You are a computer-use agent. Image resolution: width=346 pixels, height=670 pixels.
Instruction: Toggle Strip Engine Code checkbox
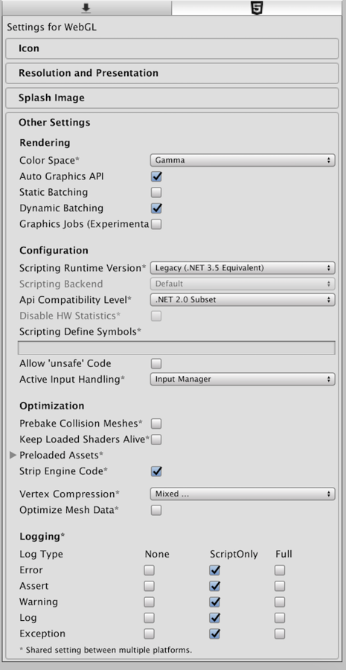pos(156,471)
